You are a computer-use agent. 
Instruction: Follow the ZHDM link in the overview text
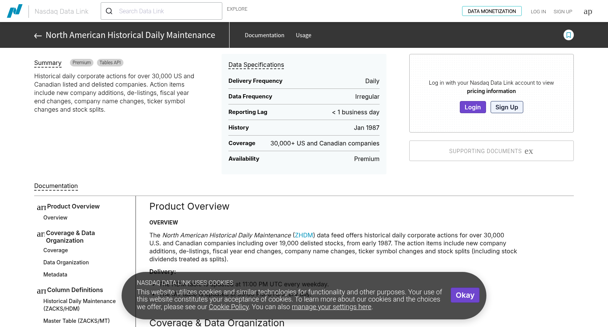304,235
